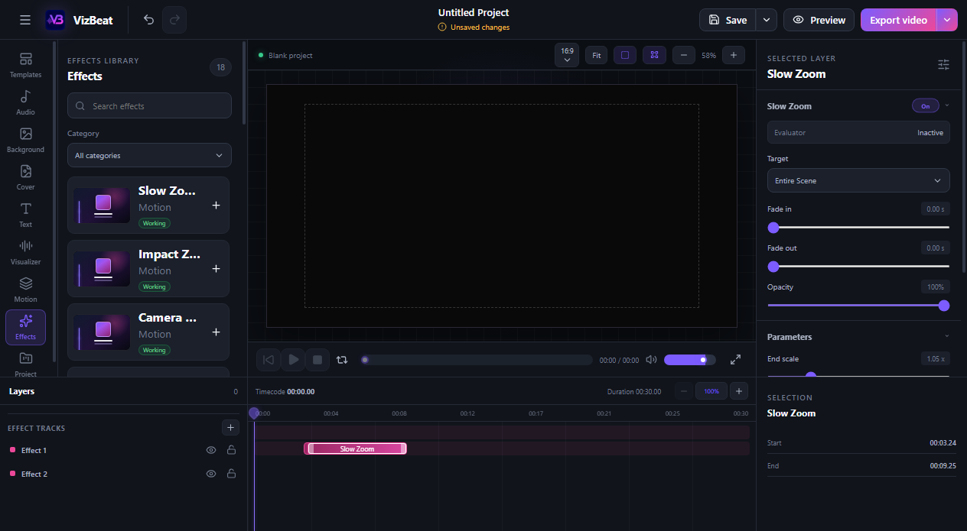Zoom in the canvas with plus
This screenshot has width=967, height=531.
point(733,55)
